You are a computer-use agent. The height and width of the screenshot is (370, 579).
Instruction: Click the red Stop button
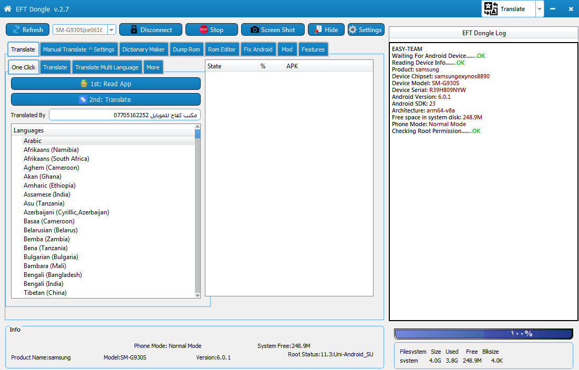coord(212,29)
